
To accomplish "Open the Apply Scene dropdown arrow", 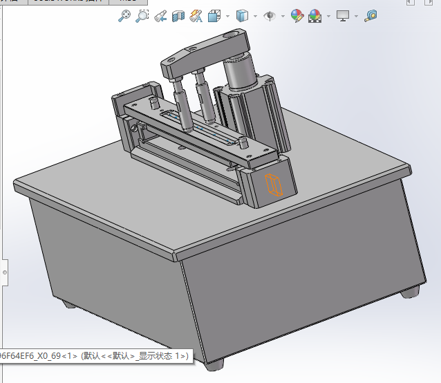I will coord(328,16).
